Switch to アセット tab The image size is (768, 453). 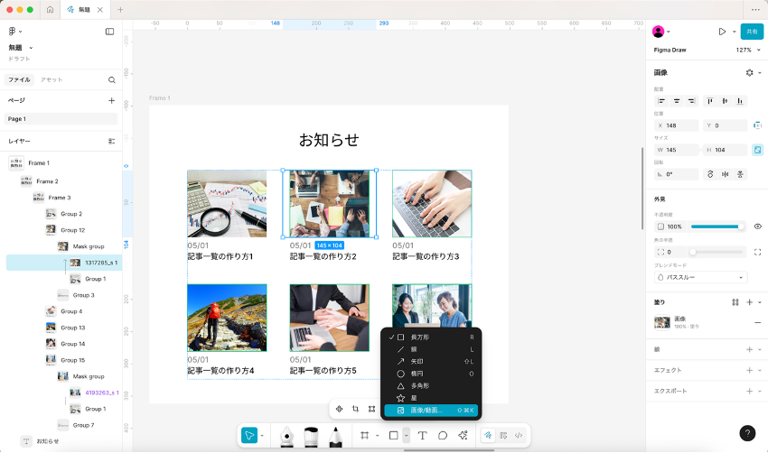point(52,79)
